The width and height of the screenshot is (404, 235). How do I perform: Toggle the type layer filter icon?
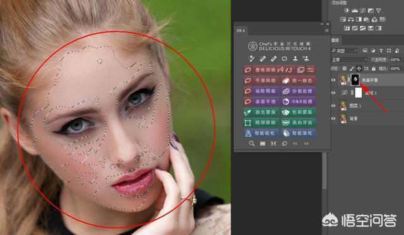coord(381,50)
